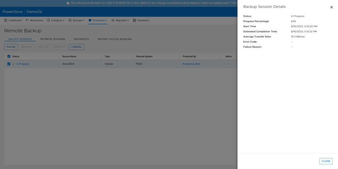Click the Monitoring flag icon

27,20
